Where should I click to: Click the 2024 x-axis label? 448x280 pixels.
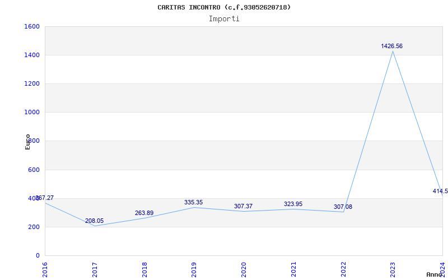[x=442, y=269]
